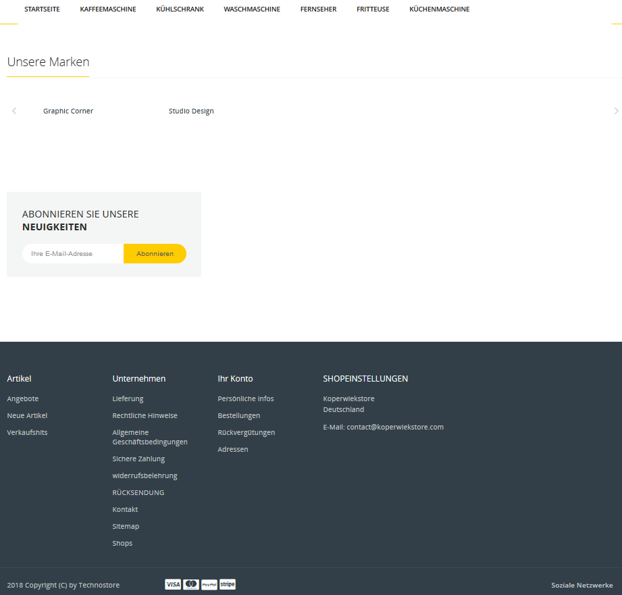Open the Kühlschrank category

coord(180,9)
